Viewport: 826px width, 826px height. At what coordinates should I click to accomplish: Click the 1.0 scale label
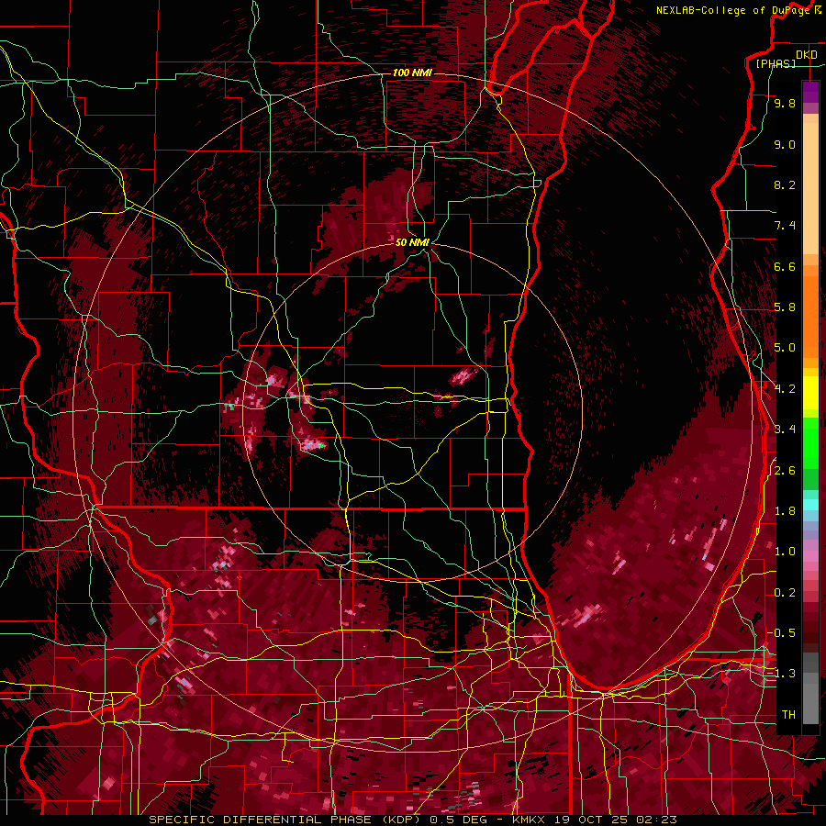click(785, 552)
